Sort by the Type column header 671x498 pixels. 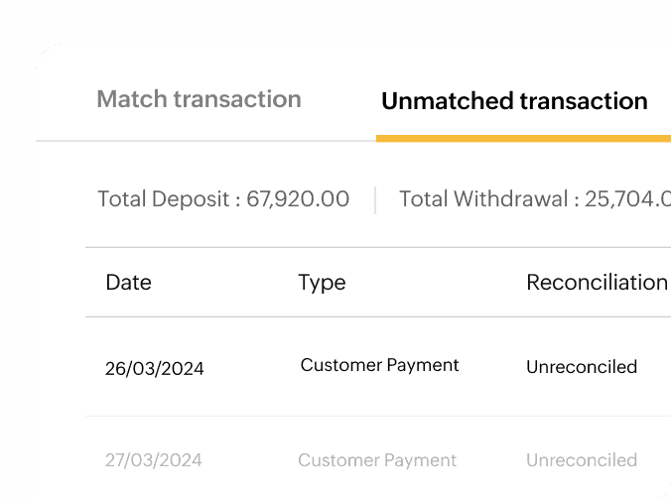322,282
